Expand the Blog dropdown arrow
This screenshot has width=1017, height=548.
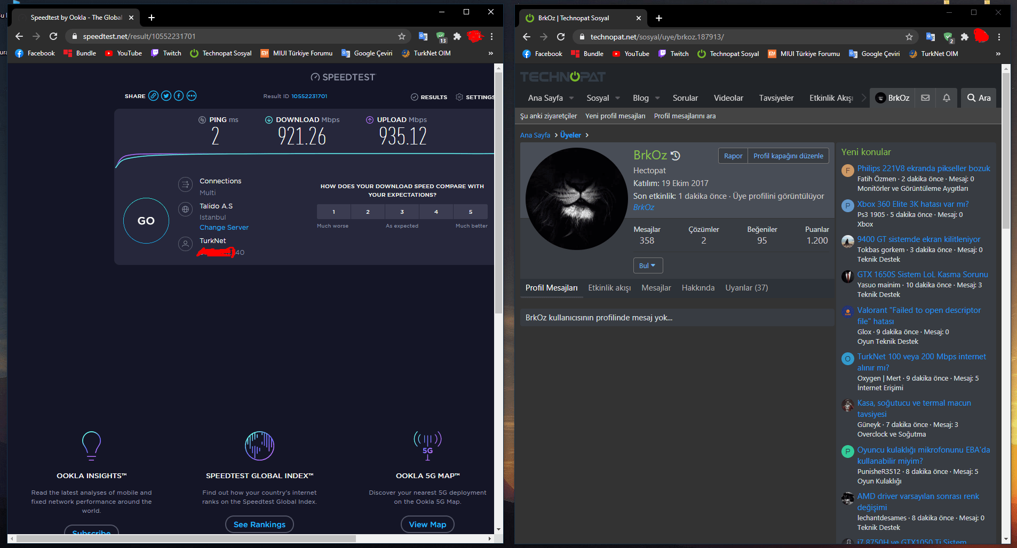[x=657, y=98]
